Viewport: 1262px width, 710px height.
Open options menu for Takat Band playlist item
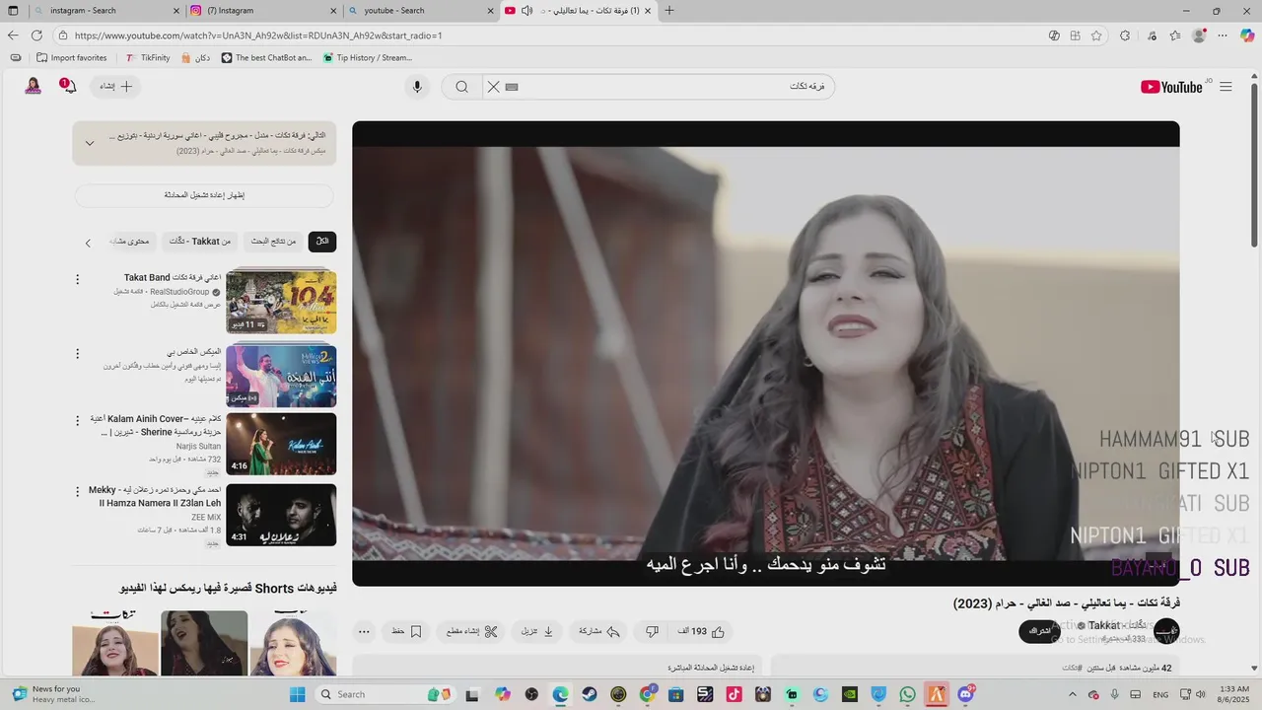tap(77, 280)
